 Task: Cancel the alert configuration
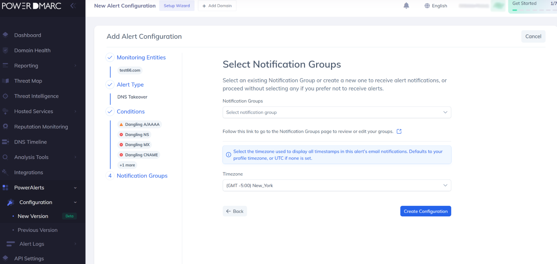pos(533,36)
